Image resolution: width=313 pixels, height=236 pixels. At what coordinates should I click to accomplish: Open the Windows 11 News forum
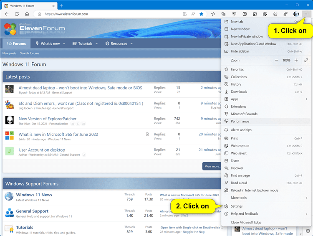(34, 195)
